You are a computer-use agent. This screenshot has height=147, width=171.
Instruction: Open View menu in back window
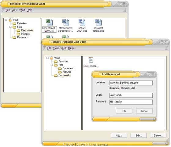point(14,10)
